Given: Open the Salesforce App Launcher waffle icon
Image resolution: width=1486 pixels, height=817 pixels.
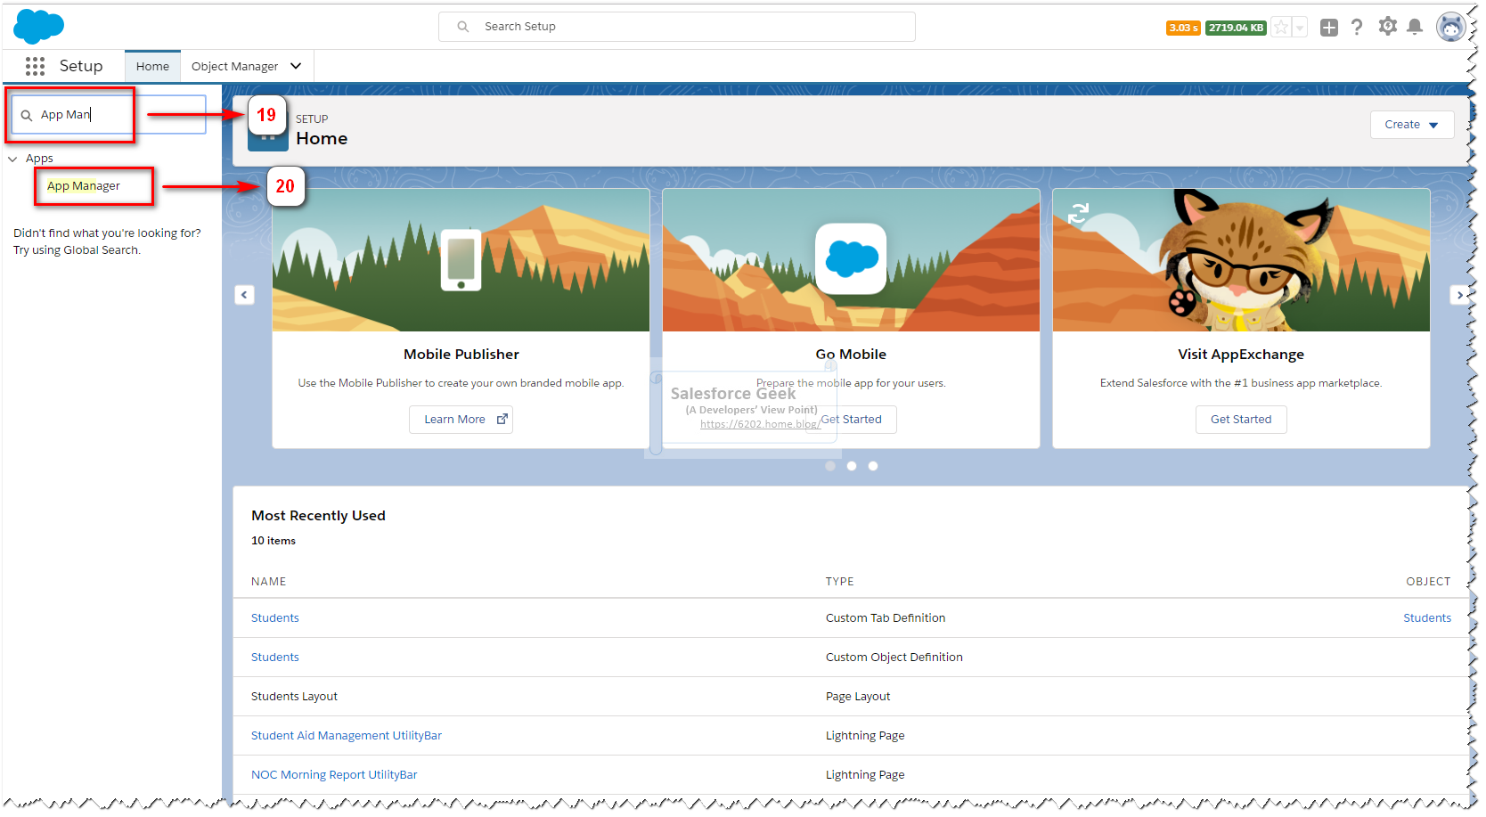Looking at the screenshot, I should [x=35, y=65].
